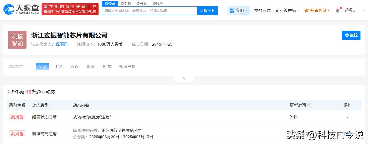Click 高风险 tag on 经营状态异常 row
368x144 pixels.
point(17,117)
